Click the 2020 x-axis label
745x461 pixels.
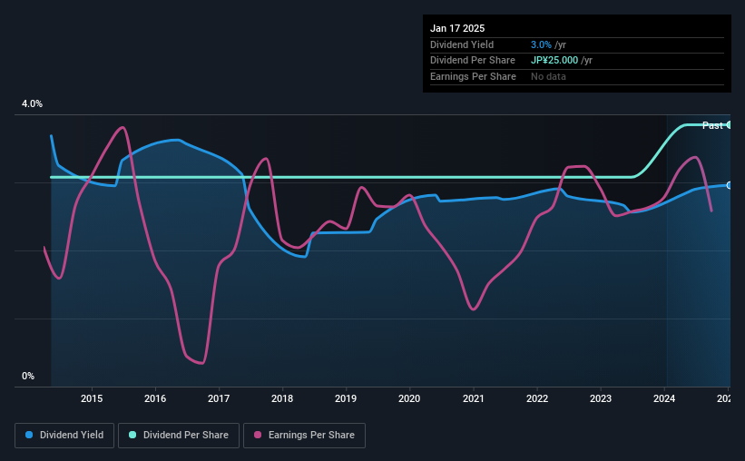click(x=409, y=398)
